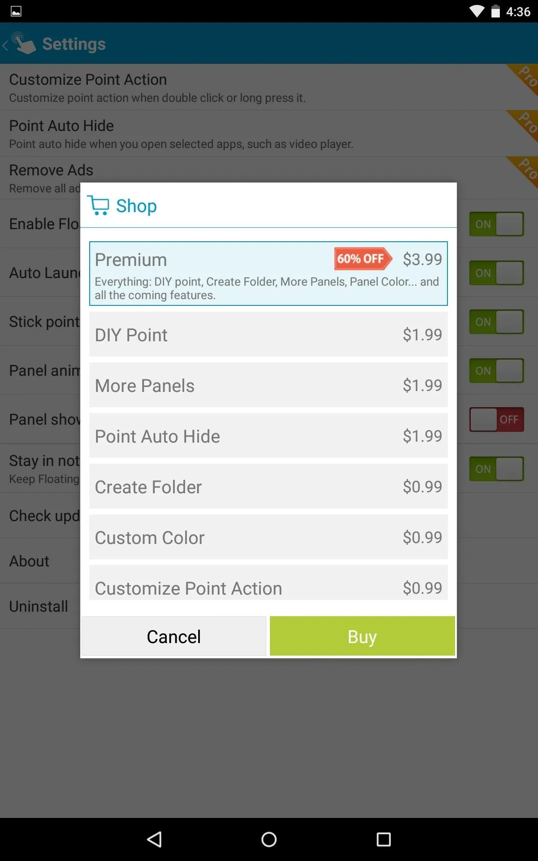
Task: Tap the Android back navigation button
Action: [155, 839]
